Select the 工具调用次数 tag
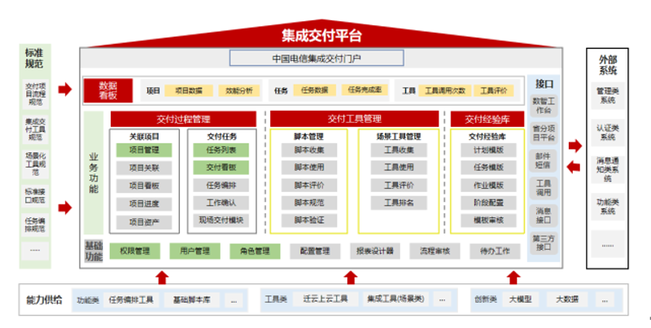The width and height of the screenshot is (651, 328). point(444,90)
